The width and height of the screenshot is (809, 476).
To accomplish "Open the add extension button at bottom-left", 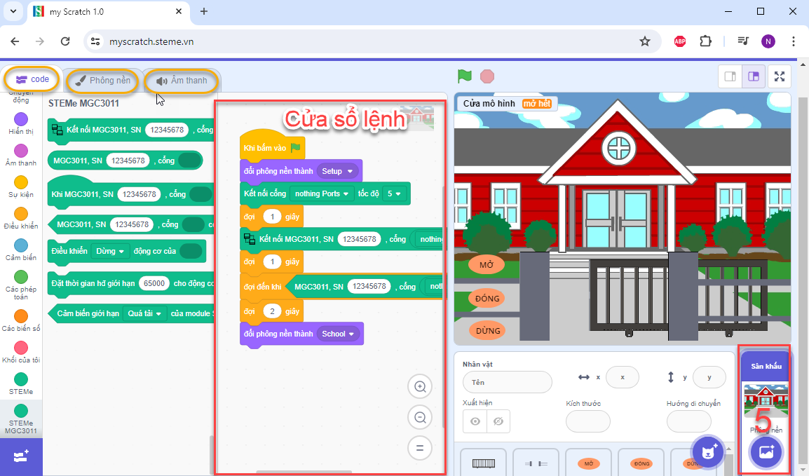I will (x=21, y=456).
